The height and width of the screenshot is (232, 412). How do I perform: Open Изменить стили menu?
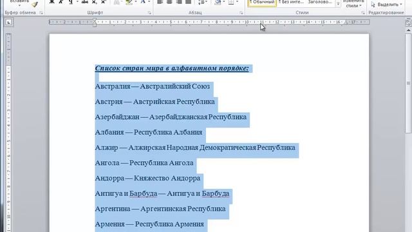click(x=353, y=4)
